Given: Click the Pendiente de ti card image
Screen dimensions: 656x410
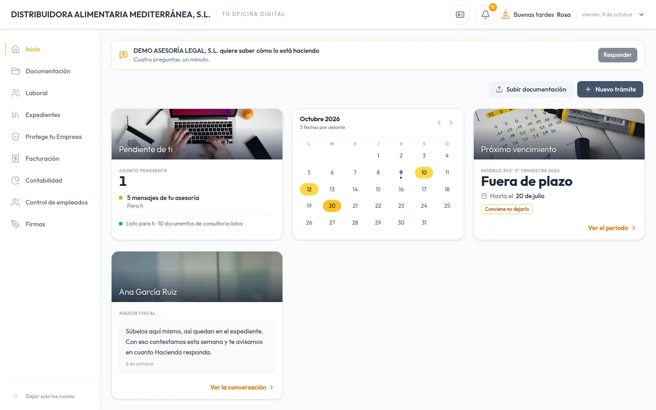Looking at the screenshot, I should click(197, 134).
